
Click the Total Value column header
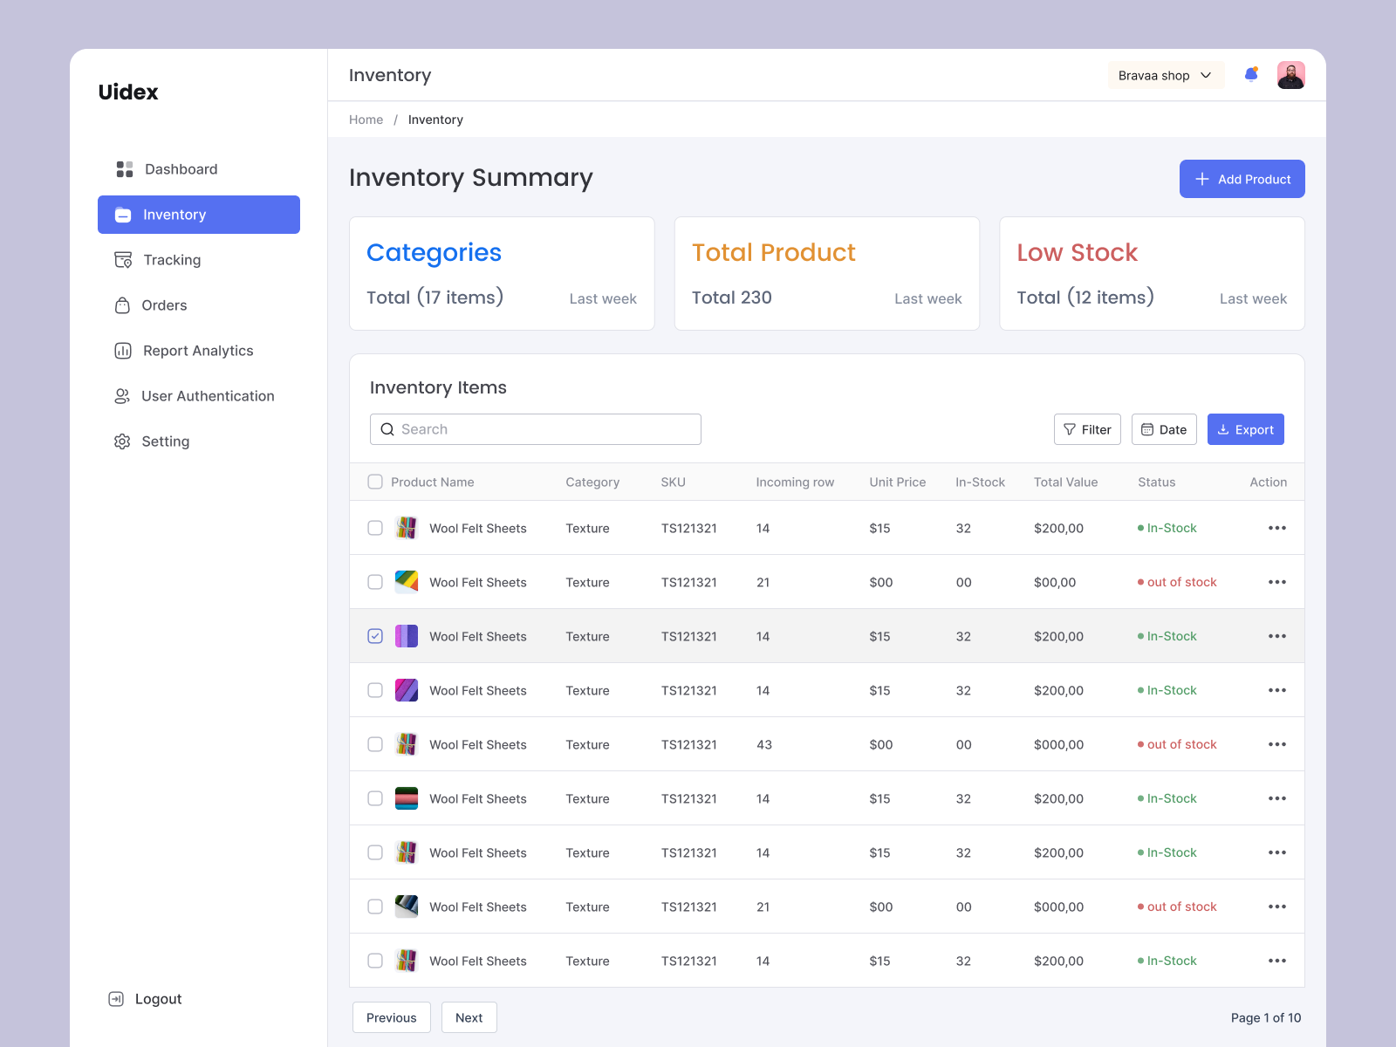tap(1066, 482)
